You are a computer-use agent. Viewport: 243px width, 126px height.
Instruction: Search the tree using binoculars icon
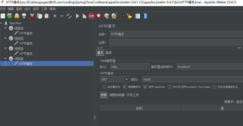[x=122, y=16]
